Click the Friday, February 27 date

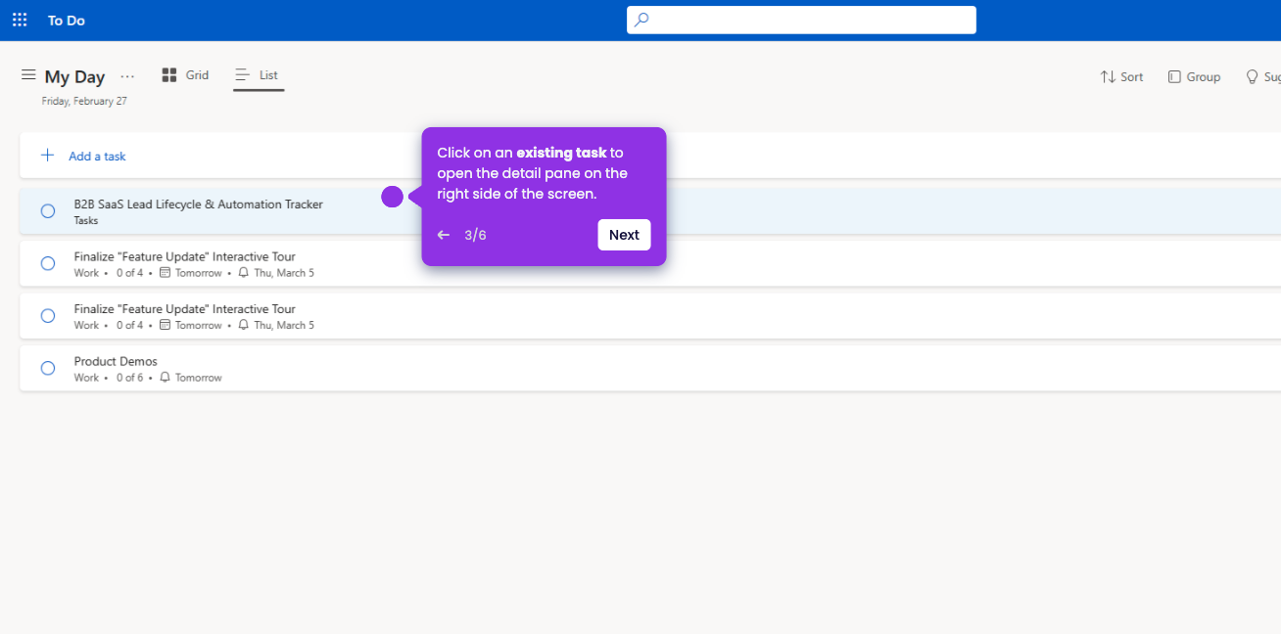84,101
